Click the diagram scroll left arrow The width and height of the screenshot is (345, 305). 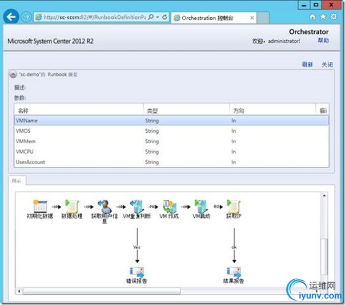point(19,291)
